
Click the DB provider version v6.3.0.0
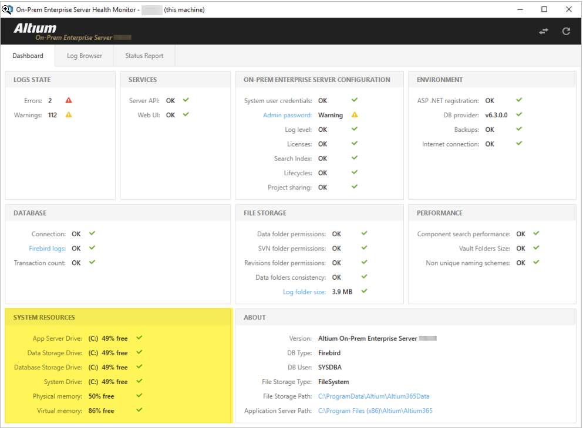tap(496, 115)
